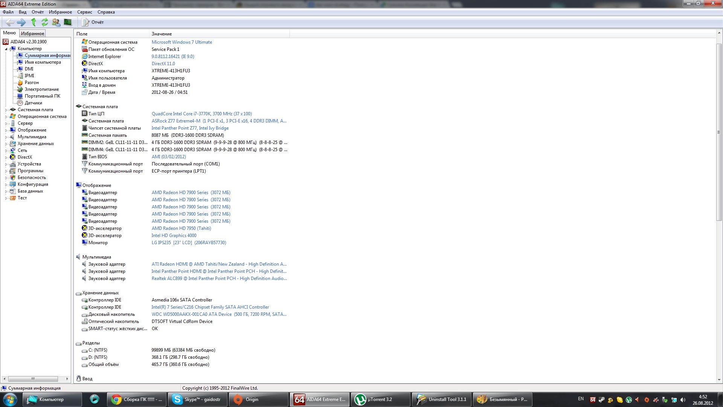Open Realtek ALC899 audio adapter link

[219, 278]
